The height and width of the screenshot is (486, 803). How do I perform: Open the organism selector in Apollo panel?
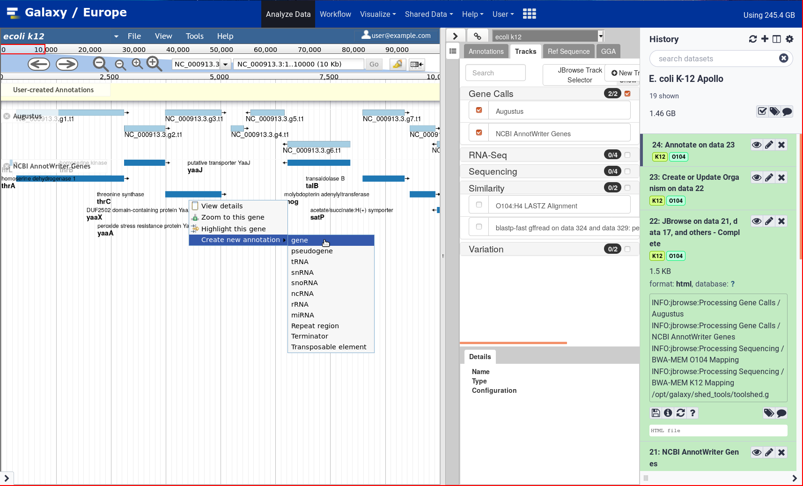(x=548, y=37)
